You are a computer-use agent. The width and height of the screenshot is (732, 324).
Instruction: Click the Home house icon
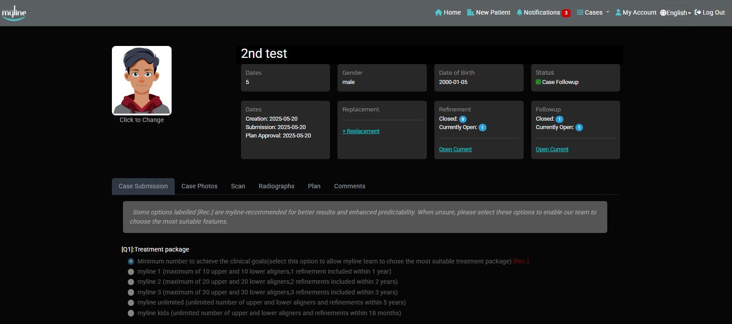pyautogui.click(x=438, y=12)
